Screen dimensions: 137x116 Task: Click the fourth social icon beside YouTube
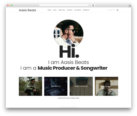113,10
